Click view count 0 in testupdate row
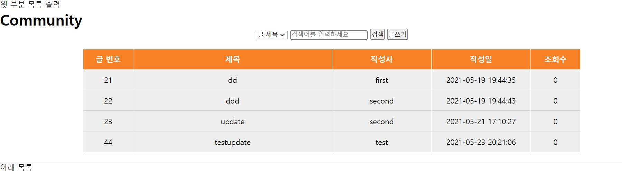This screenshot has width=622, height=195. click(x=555, y=142)
